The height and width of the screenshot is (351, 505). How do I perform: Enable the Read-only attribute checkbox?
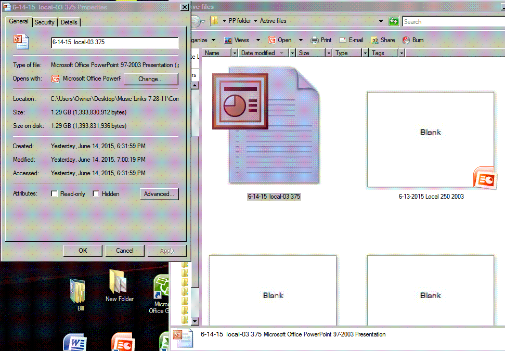55,194
